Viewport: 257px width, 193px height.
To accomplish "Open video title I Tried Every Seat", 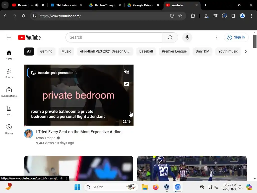I will tap(79, 132).
